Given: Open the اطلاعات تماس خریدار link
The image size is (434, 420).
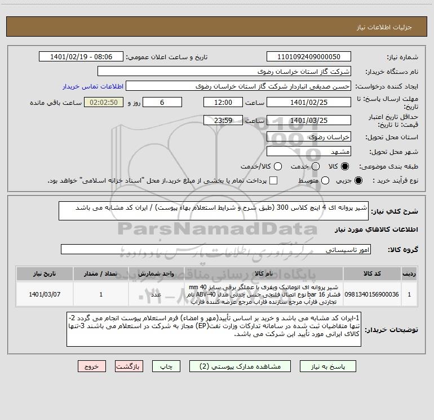Looking at the screenshot, I should coord(93,86).
